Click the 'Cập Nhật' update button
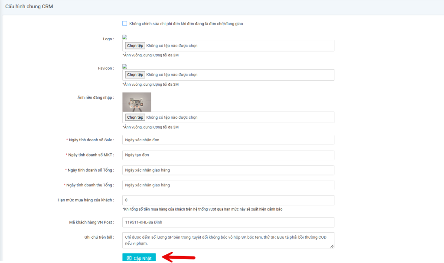 (139, 258)
